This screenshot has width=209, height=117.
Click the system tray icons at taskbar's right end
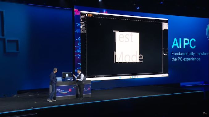165,75
